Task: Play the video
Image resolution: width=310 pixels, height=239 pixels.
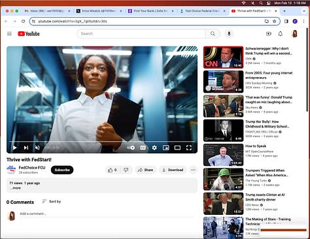Action: pyautogui.click(x=14, y=148)
